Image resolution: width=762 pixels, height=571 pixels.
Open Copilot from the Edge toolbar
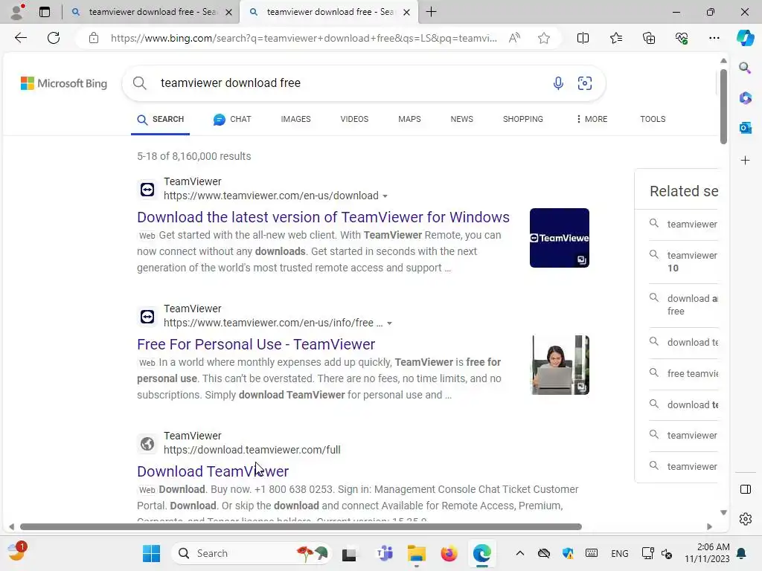[745, 38]
